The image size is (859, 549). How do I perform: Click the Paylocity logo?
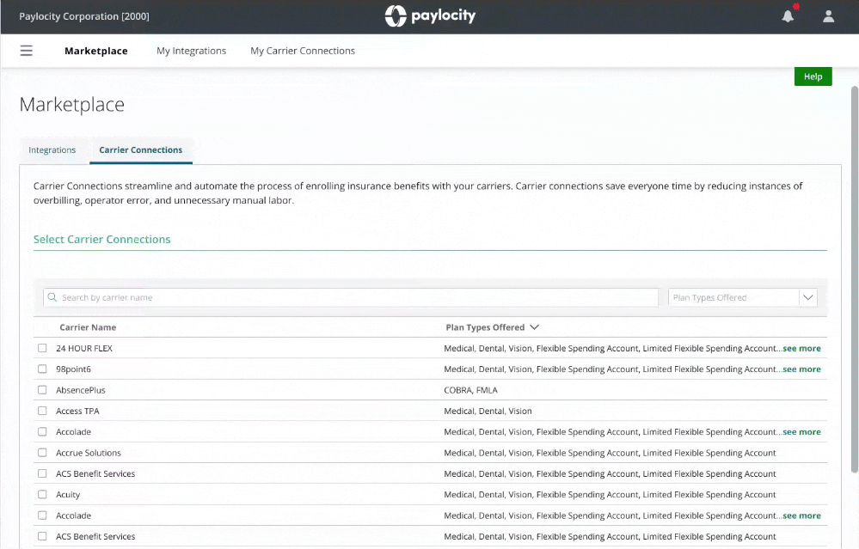tap(430, 15)
